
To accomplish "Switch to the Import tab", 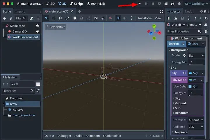I will coord(20,11).
